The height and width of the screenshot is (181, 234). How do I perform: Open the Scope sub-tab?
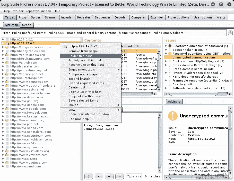point(27,25)
